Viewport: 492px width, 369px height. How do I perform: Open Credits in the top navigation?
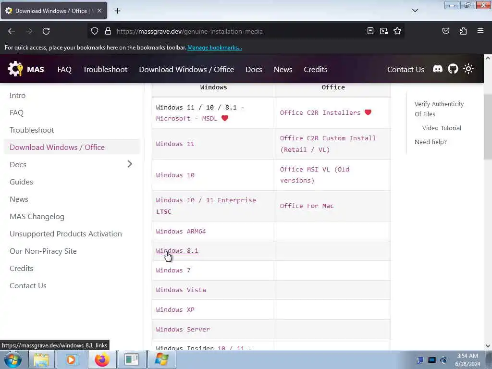coord(315,69)
